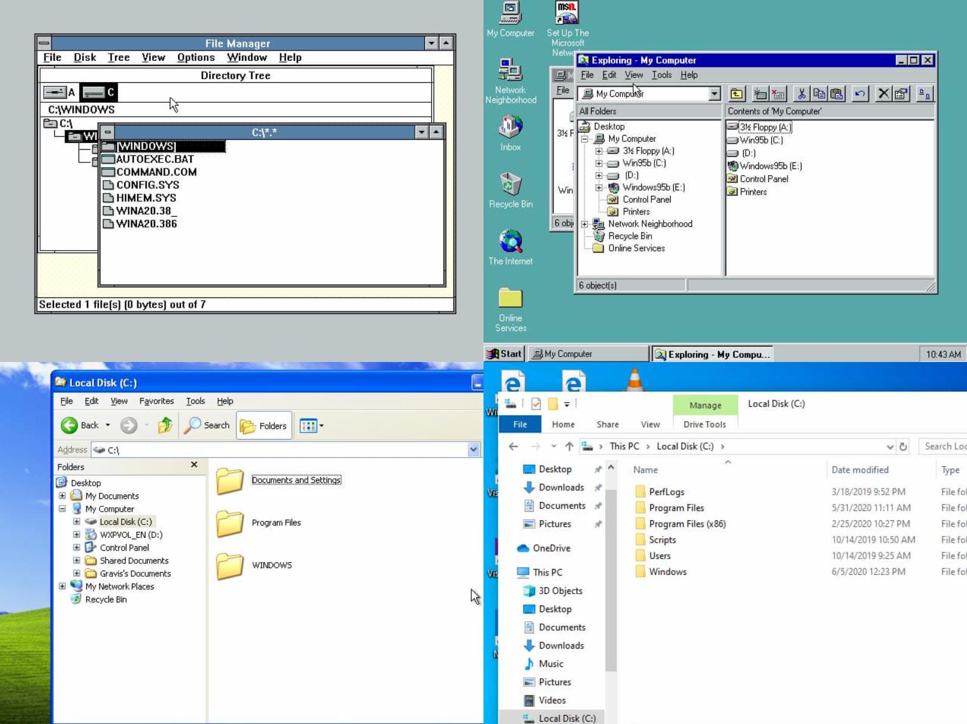Open Tools menu in Exploring window

661,75
